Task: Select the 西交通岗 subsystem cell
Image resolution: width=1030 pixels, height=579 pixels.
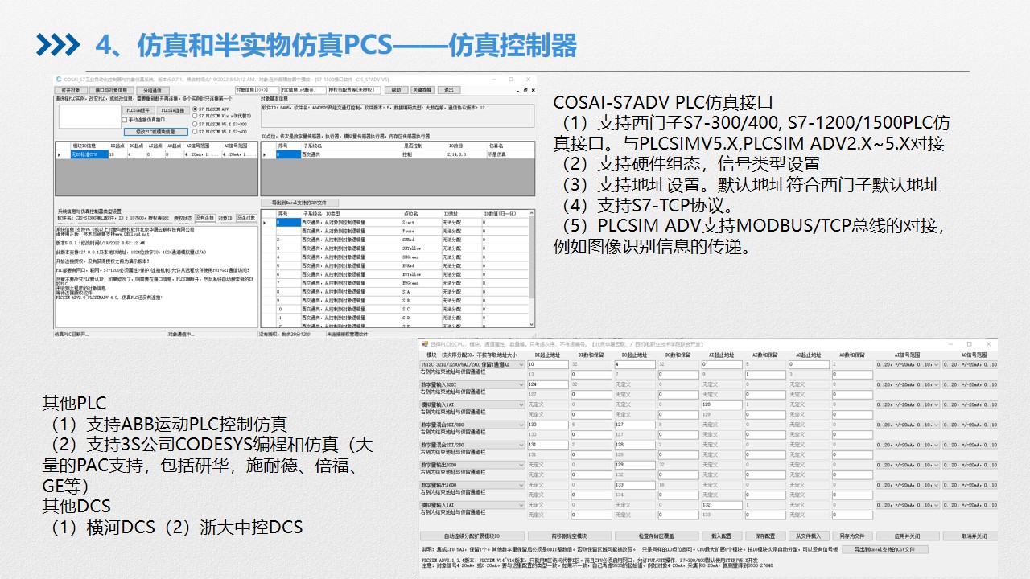Action: click(350, 154)
